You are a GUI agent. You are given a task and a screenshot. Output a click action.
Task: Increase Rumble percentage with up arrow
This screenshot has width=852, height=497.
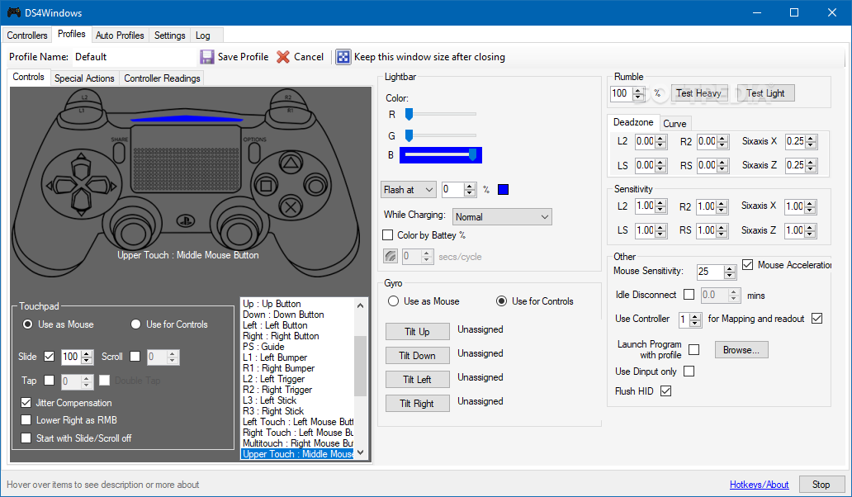pyautogui.click(x=638, y=90)
